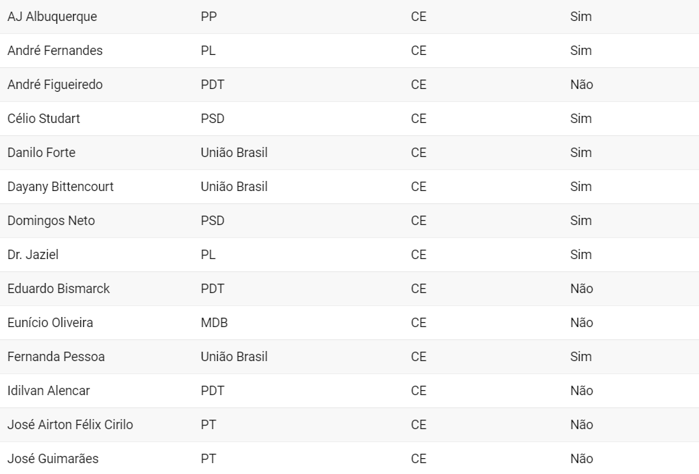Select the name Eunício Oliveira
The height and width of the screenshot is (474, 699).
pos(50,323)
